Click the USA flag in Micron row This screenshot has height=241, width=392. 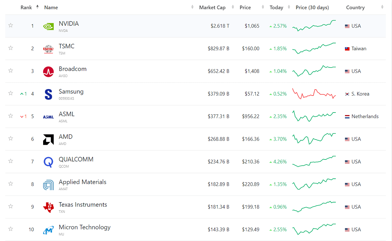pyautogui.click(x=347, y=230)
